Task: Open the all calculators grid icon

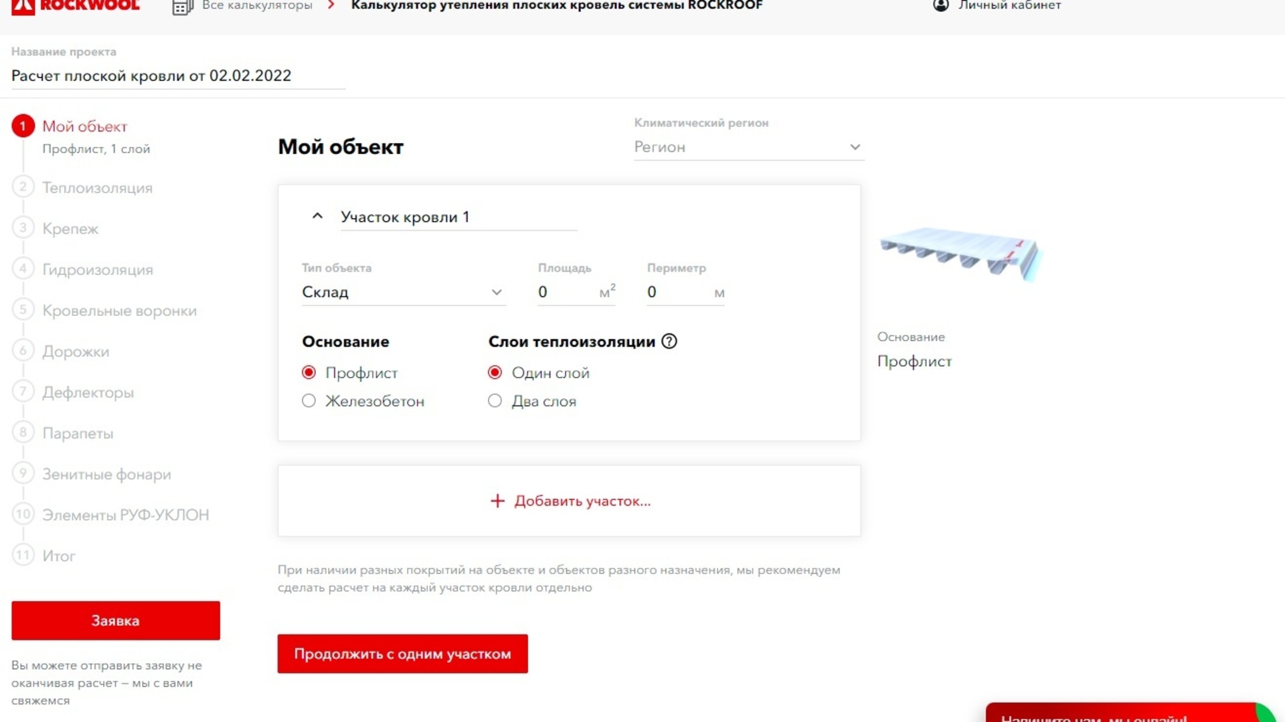Action: click(x=181, y=7)
